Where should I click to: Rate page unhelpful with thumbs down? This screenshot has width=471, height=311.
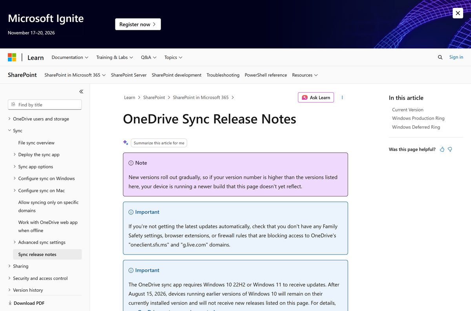(x=450, y=150)
